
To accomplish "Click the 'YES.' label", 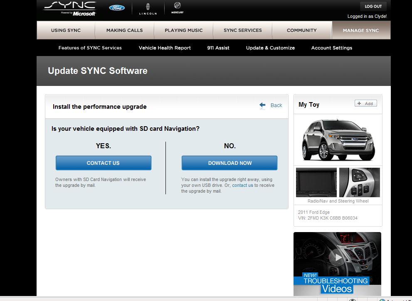I will (104, 146).
